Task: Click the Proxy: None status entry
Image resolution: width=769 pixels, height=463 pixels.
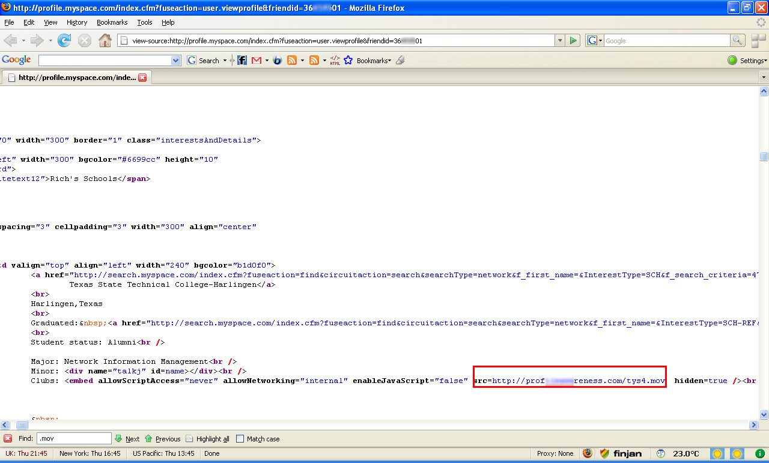Action: [555, 453]
